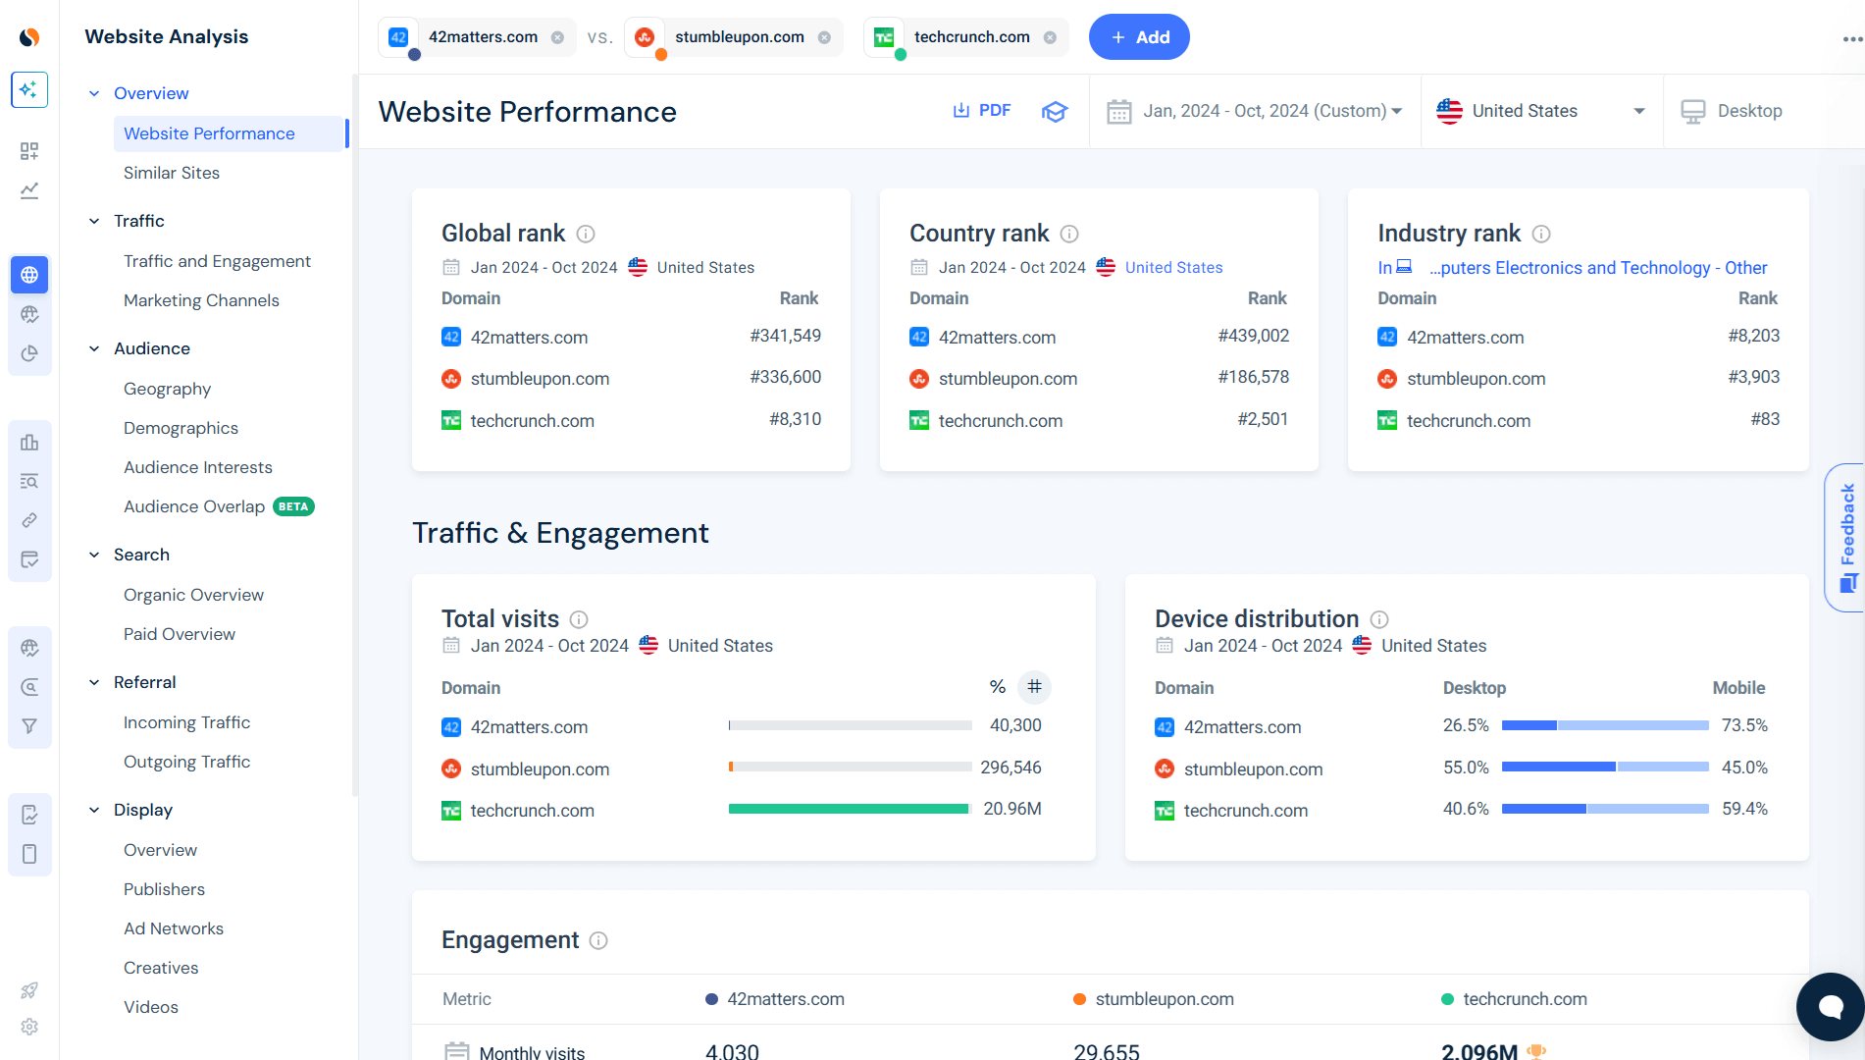This screenshot has width=1865, height=1060.
Task: Show info tooltip for Engagement
Action: 598,940
